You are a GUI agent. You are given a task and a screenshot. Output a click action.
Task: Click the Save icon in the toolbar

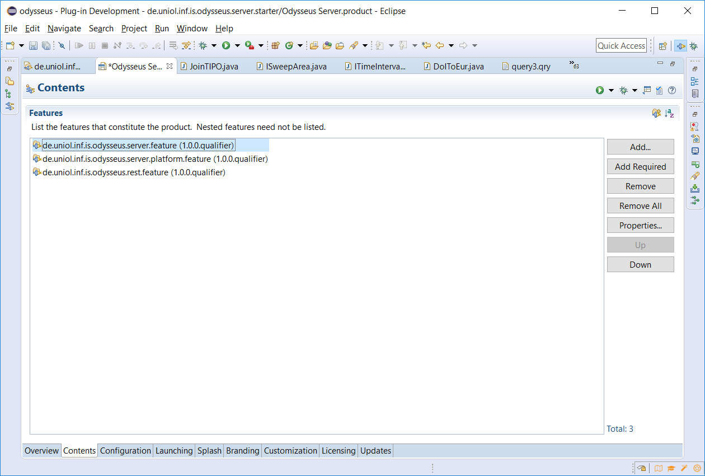[33, 45]
